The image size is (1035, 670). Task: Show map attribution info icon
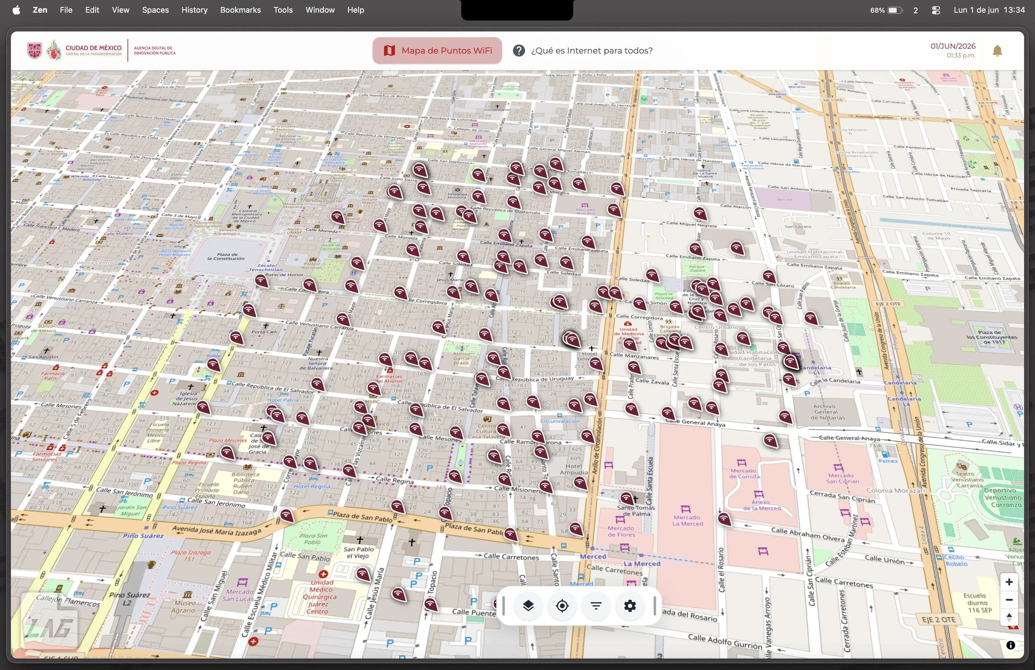[1011, 645]
